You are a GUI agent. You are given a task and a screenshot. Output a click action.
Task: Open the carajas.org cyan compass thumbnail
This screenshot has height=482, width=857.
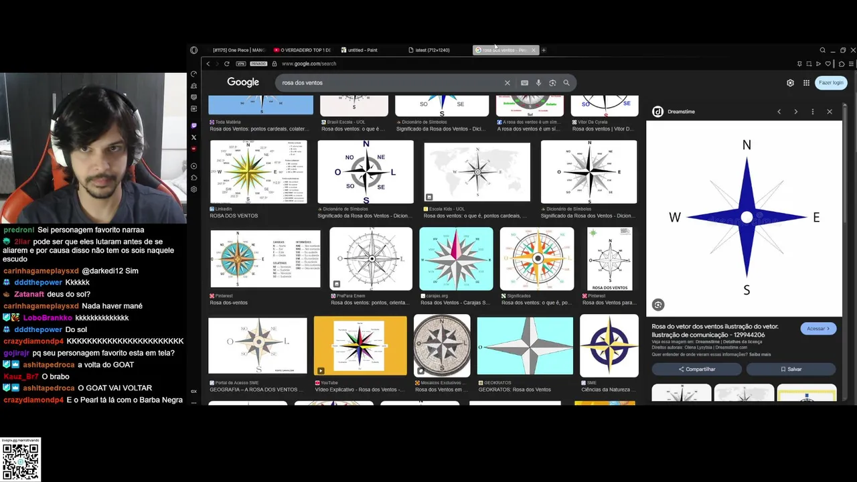point(456,259)
